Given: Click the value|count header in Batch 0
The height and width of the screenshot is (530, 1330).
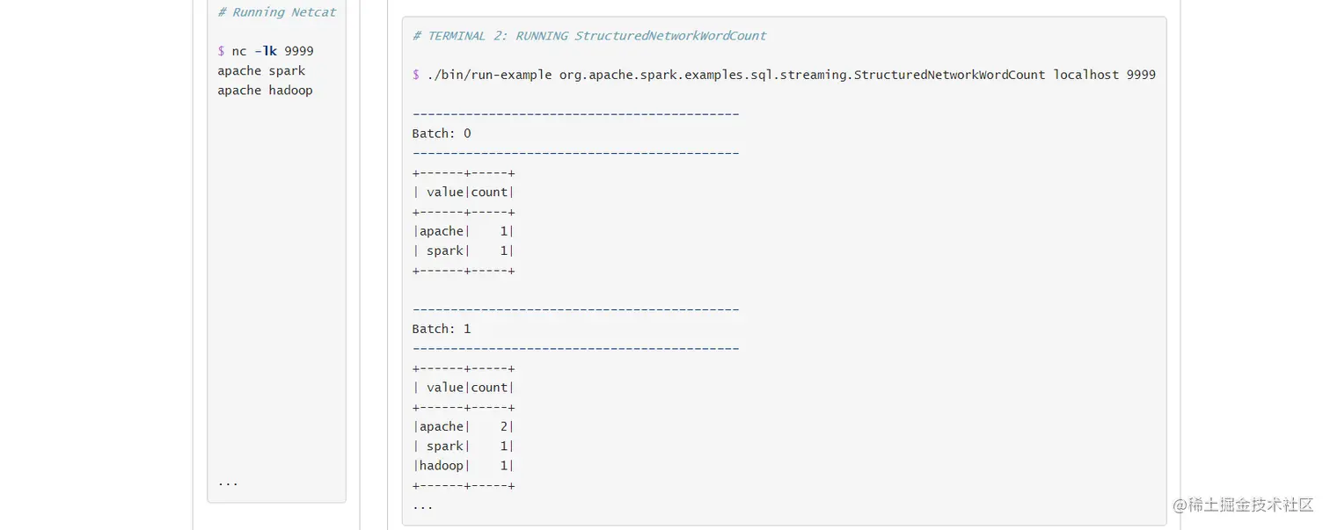Looking at the screenshot, I should click(x=464, y=192).
